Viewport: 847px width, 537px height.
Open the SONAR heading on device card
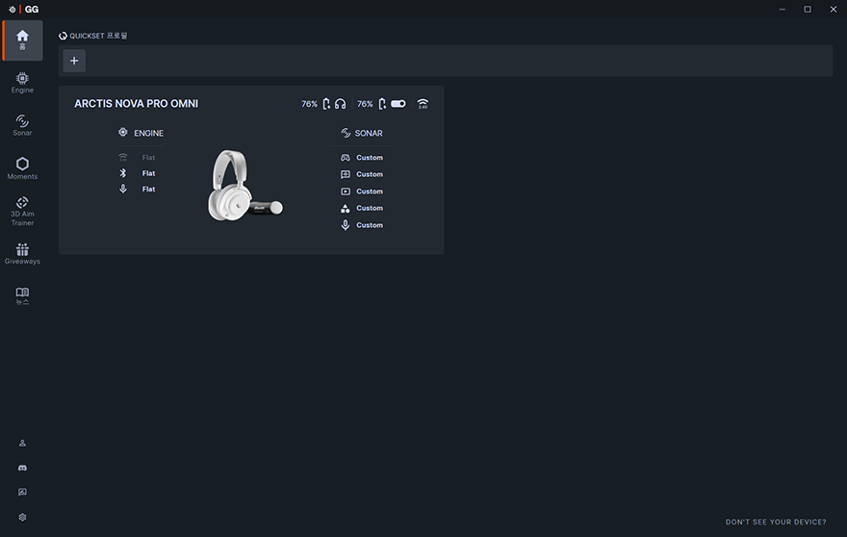tap(369, 133)
